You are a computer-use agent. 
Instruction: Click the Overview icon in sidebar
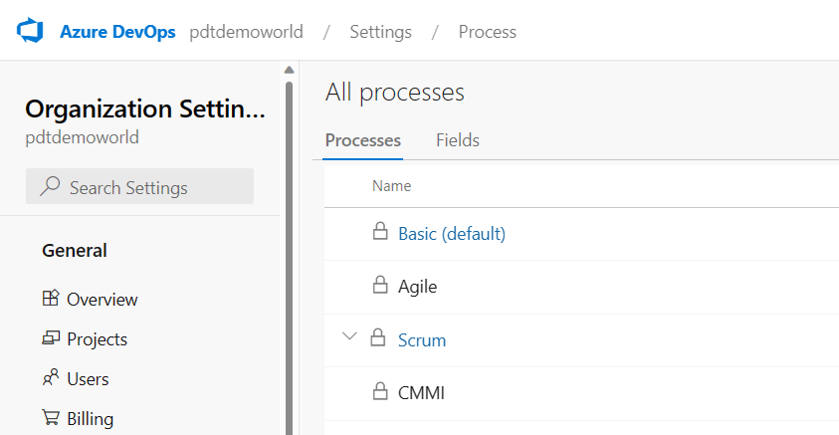click(x=51, y=299)
